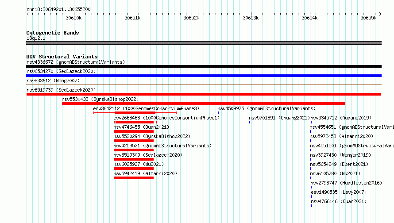Viewport: 394px width, 223px height.
Task: Click the red nsv6519309 variant bar
Action: 134,159
